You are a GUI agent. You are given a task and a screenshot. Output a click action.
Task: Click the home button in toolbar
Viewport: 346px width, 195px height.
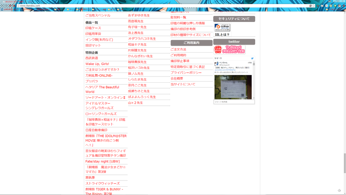[14, 5]
